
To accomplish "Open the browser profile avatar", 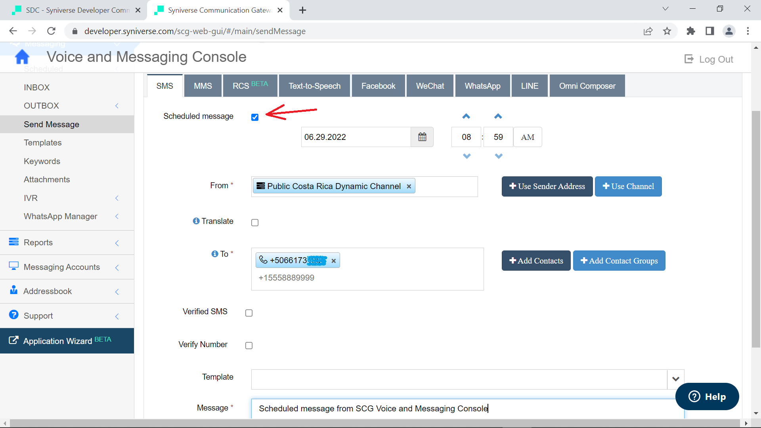I will pyautogui.click(x=729, y=31).
